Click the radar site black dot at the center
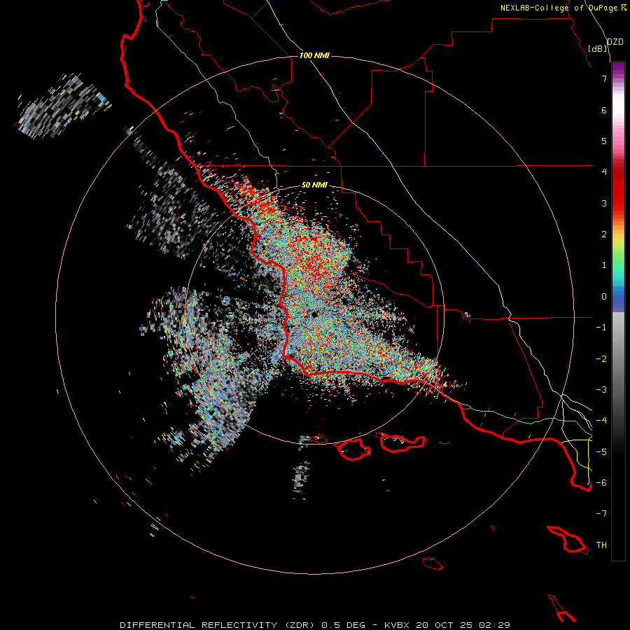The image size is (630, 630). (314, 314)
